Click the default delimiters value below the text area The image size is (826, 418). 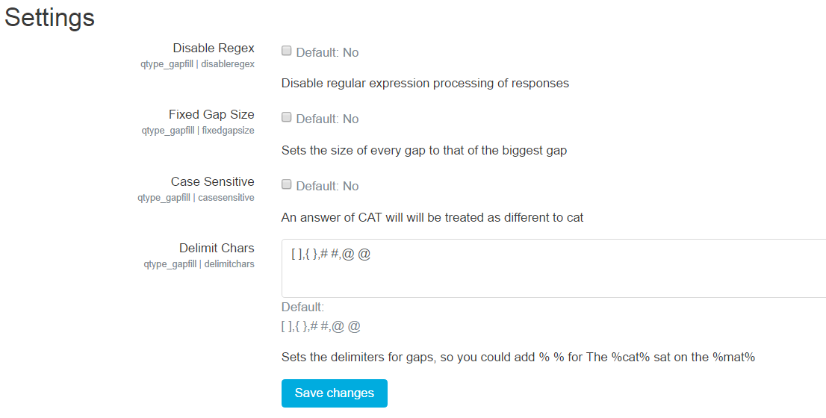coord(320,326)
